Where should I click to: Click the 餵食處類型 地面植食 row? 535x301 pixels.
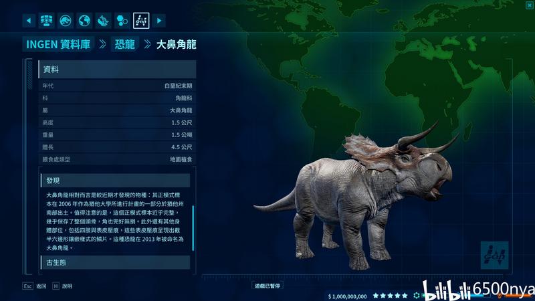118,159
